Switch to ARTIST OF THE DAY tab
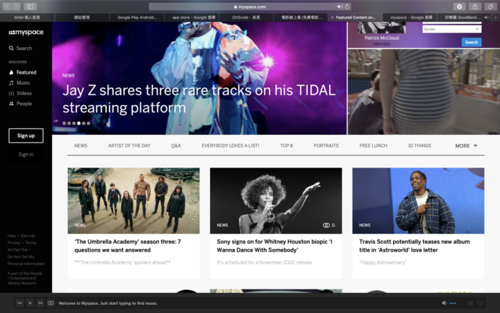The image size is (500, 313). (129, 145)
